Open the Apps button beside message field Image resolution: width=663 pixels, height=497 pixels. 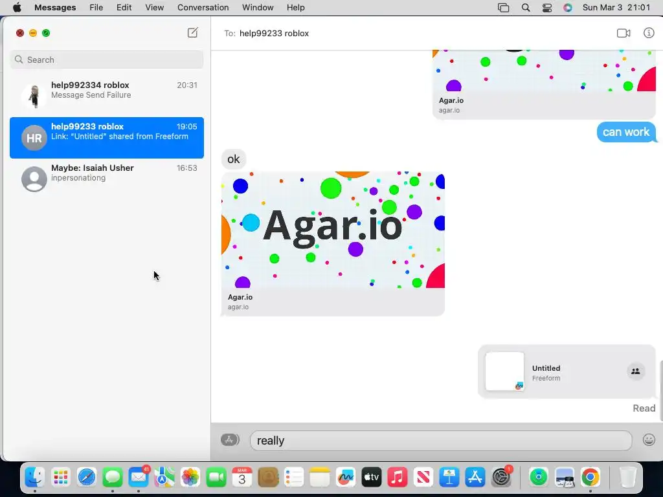[x=230, y=440]
